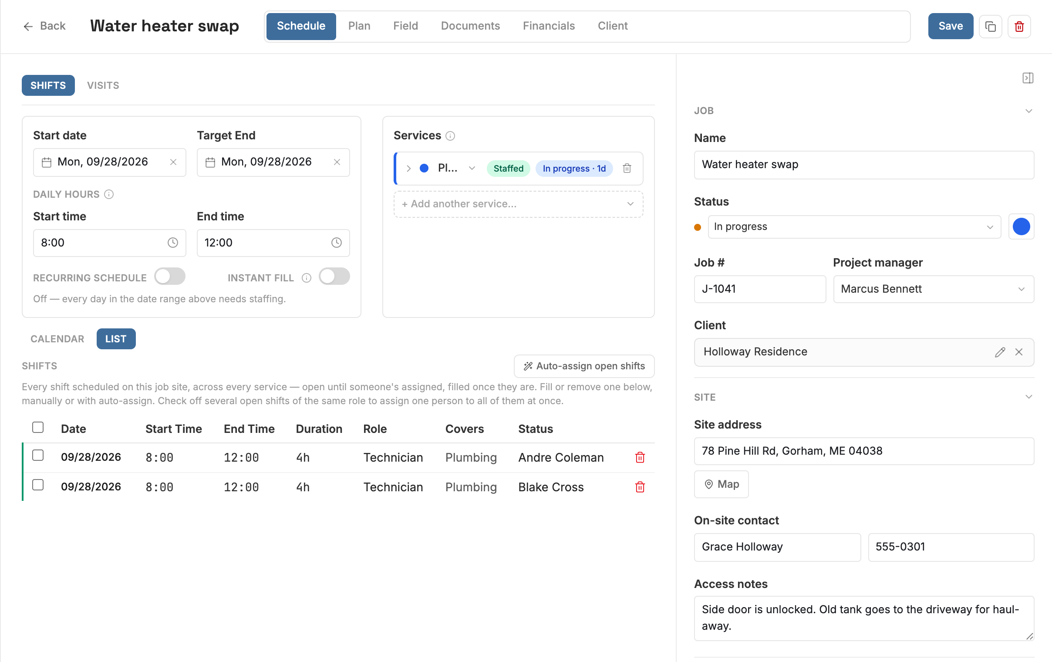1052x662 pixels.
Task: Open the Financials tab
Action: pyautogui.click(x=549, y=26)
